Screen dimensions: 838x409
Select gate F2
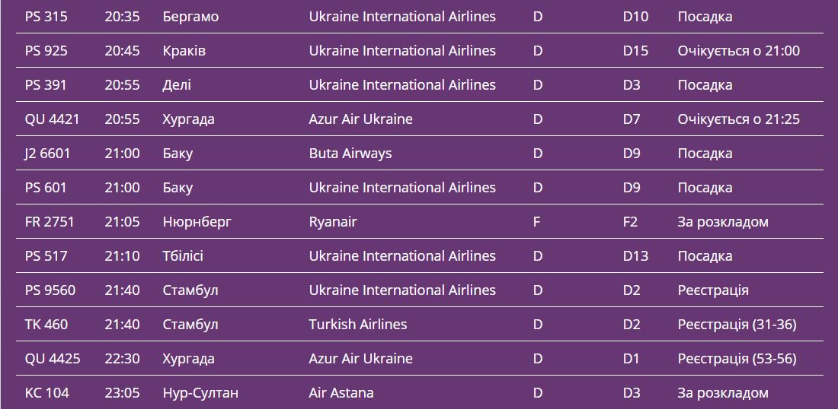[630, 222]
